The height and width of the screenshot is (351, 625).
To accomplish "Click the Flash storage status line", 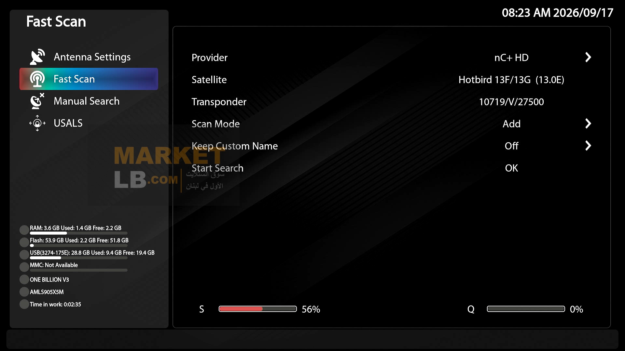I will (79, 240).
